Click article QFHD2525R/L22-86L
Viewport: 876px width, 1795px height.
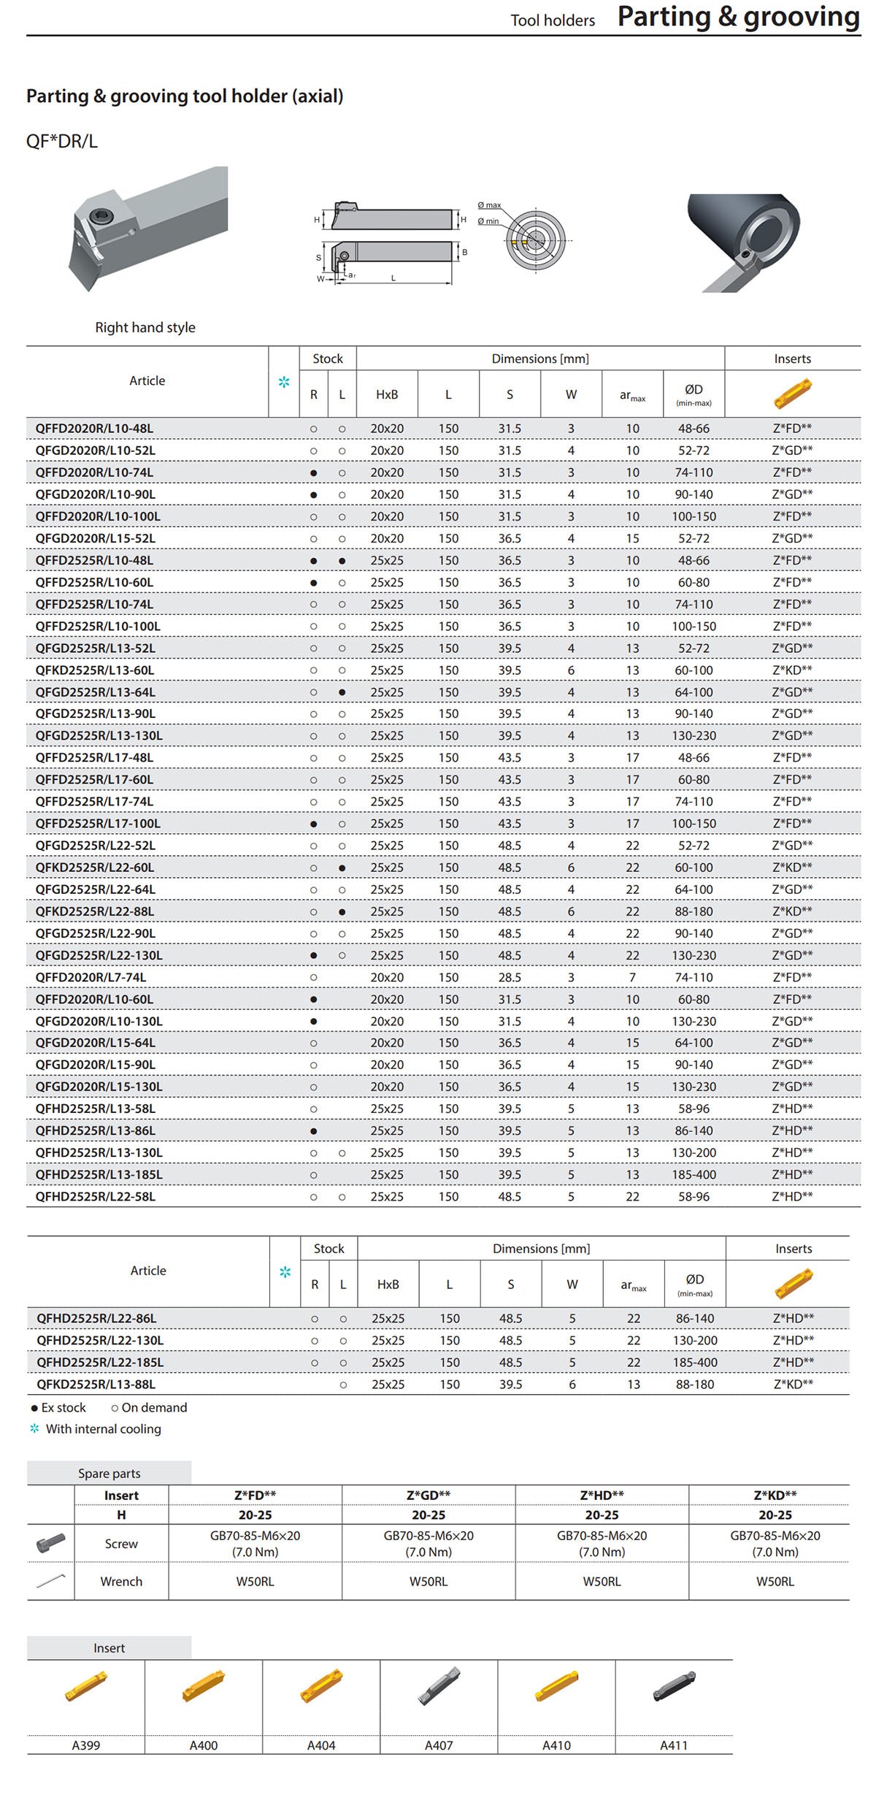[x=97, y=1319]
